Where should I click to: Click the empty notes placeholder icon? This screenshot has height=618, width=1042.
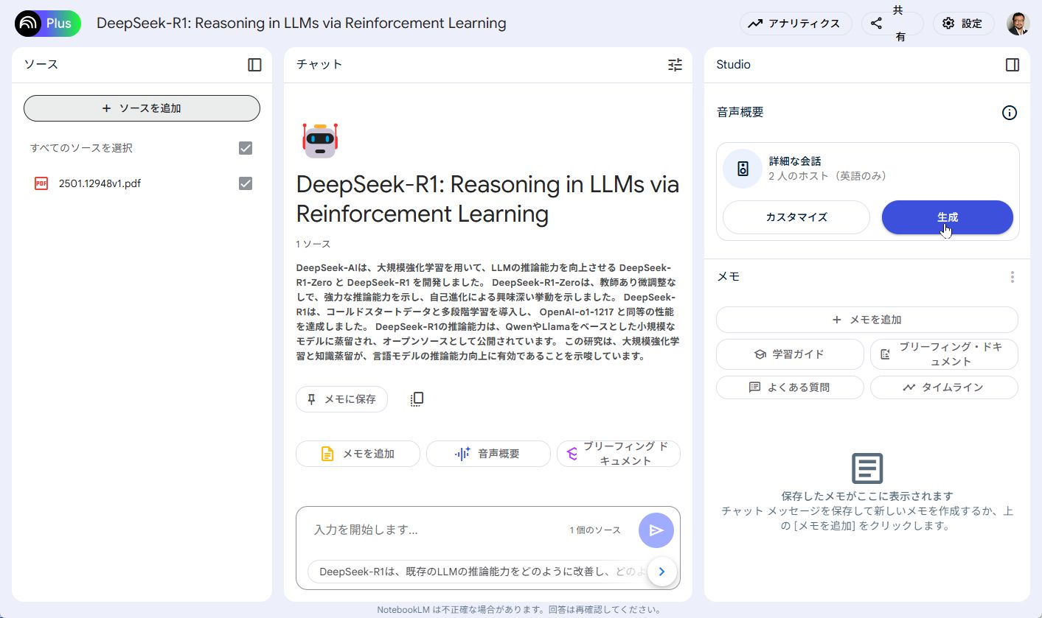[867, 468]
